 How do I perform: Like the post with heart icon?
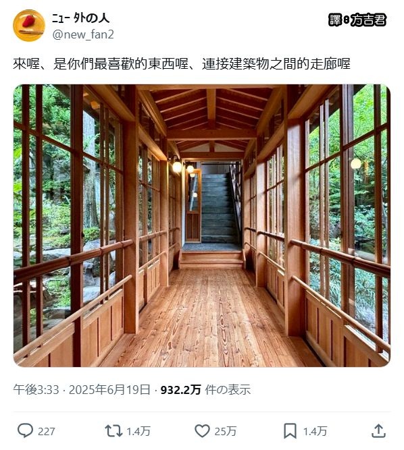(x=202, y=430)
